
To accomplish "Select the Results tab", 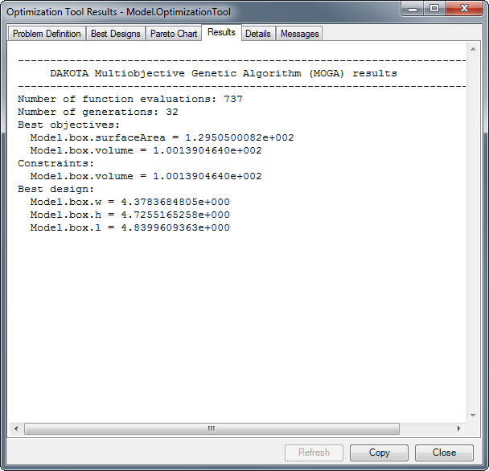I will (x=221, y=32).
